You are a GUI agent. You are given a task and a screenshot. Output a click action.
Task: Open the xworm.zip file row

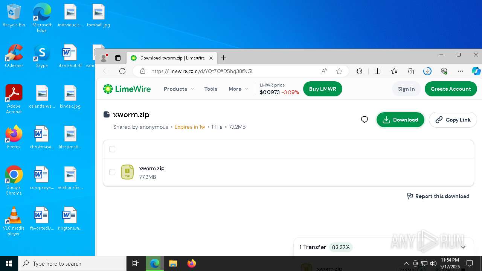288,172
